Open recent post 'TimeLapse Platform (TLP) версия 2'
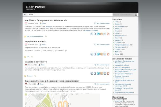Image resolution: width=161 pixels, height=107 pixels. click(x=124, y=89)
